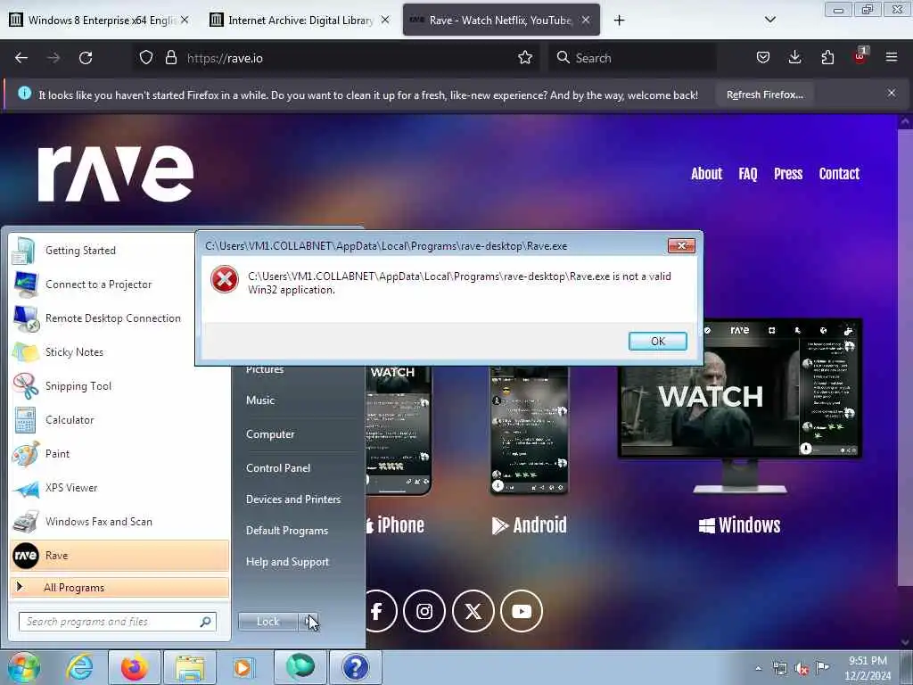This screenshot has width=913, height=685.
Task: Switch to Windows 8 Enterprise x64 tab
Action: pyautogui.click(x=99, y=21)
